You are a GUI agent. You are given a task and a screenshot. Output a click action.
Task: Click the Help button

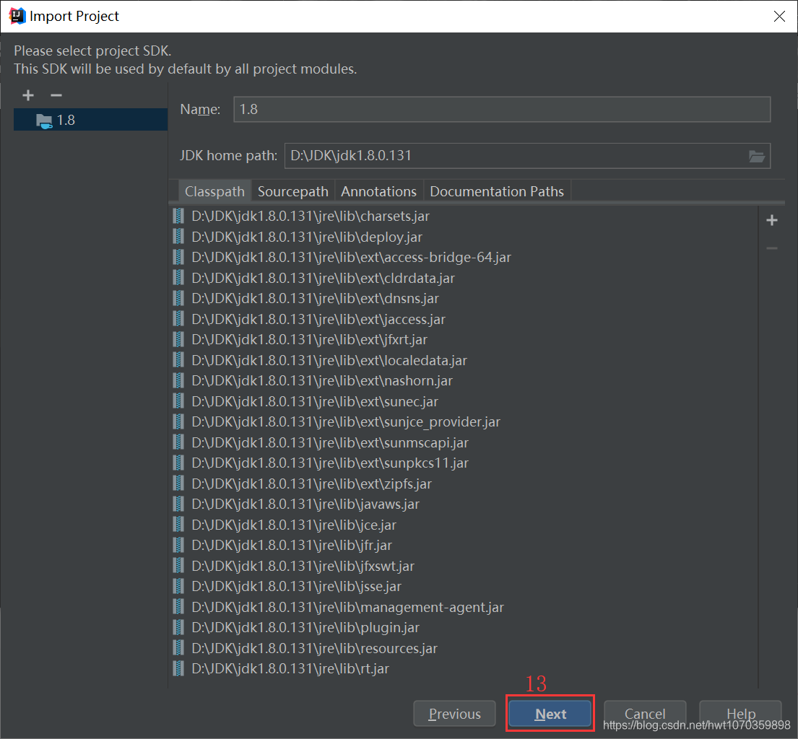[740, 714]
